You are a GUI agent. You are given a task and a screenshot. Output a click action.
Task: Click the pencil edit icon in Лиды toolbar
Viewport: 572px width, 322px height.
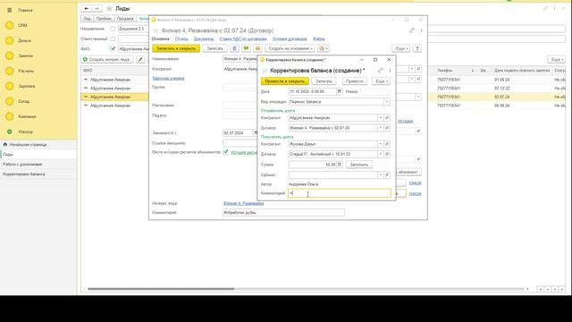point(140,59)
